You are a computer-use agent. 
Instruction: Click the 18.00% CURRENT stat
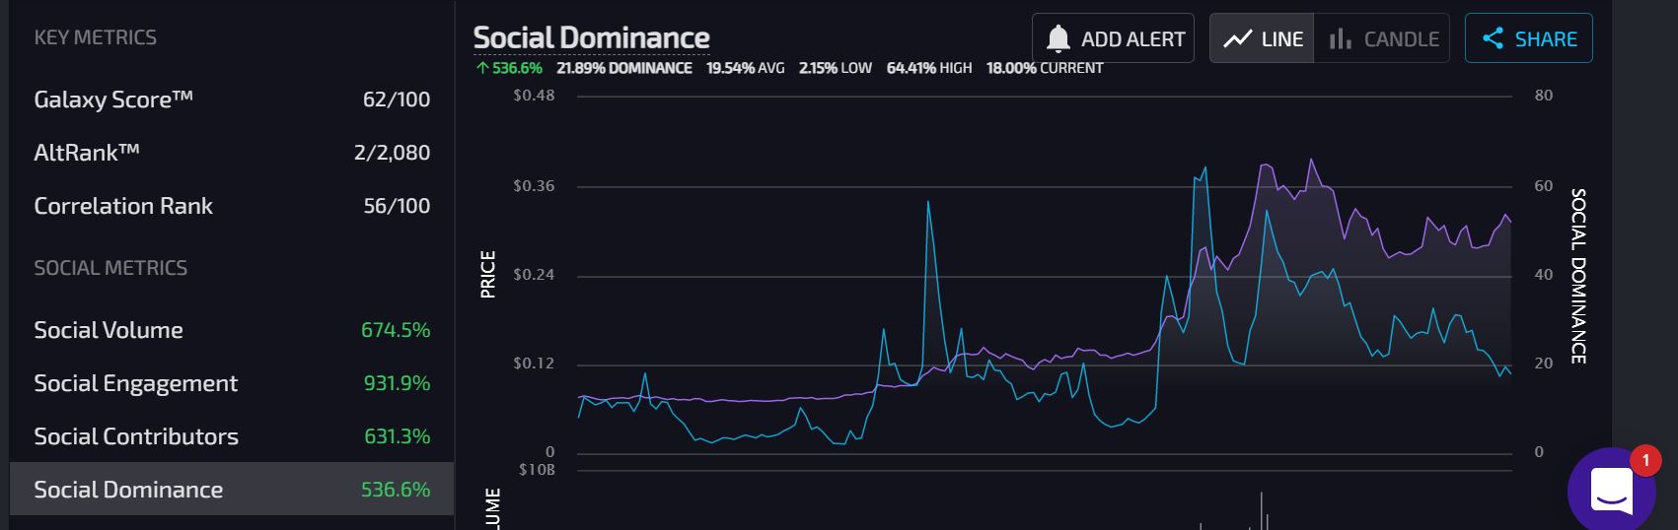[1045, 68]
